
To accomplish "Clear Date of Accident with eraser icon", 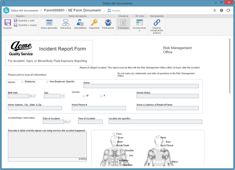I will tap(69, 122).
